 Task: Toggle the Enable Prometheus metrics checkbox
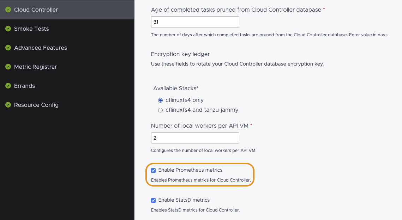tap(153, 170)
